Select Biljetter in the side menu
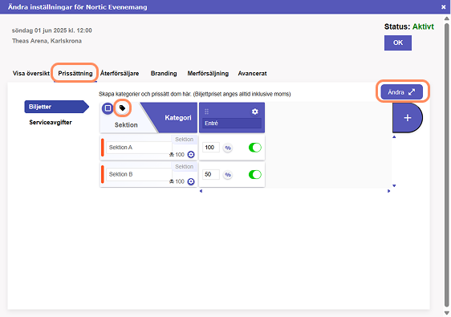 point(57,107)
